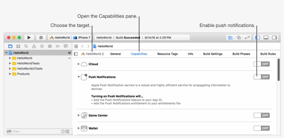Expand the Wallet section

coord(79,128)
